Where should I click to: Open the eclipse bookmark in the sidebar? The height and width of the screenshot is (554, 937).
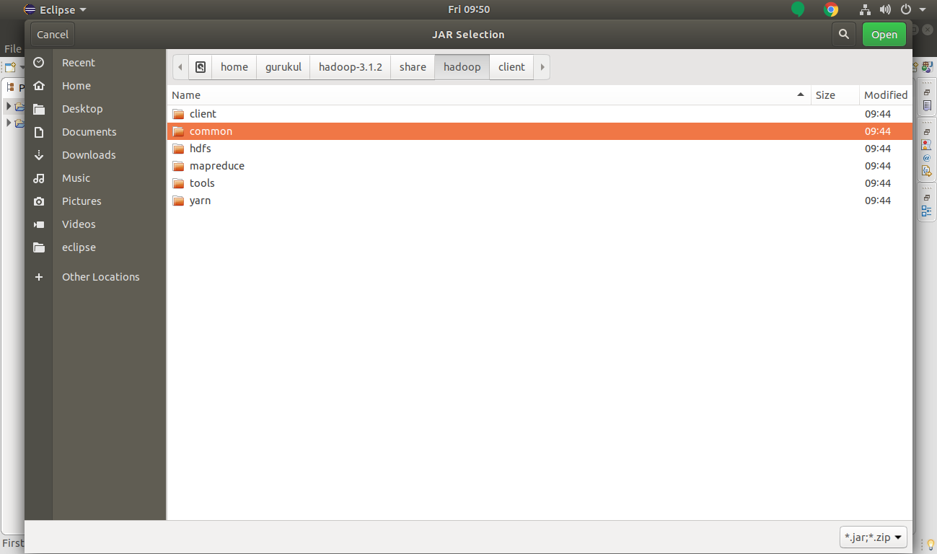tap(79, 247)
